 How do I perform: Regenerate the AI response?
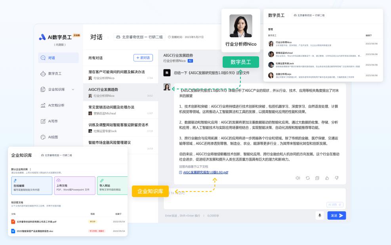(x=308, y=178)
